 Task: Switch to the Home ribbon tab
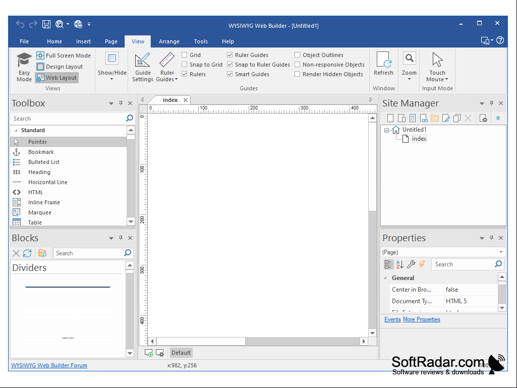coord(54,41)
